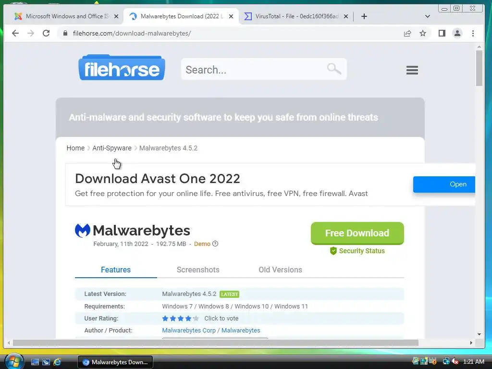
Task: Click the address bar URL
Action: (x=132, y=33)
